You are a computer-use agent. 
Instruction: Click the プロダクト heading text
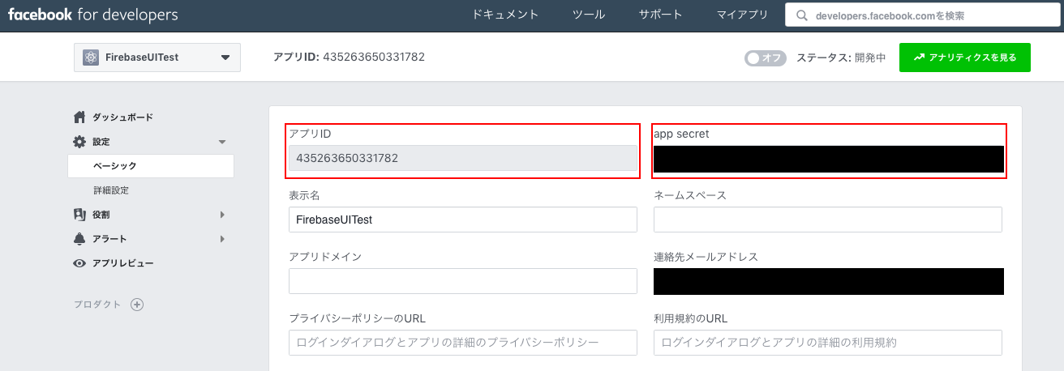[97, 305]
